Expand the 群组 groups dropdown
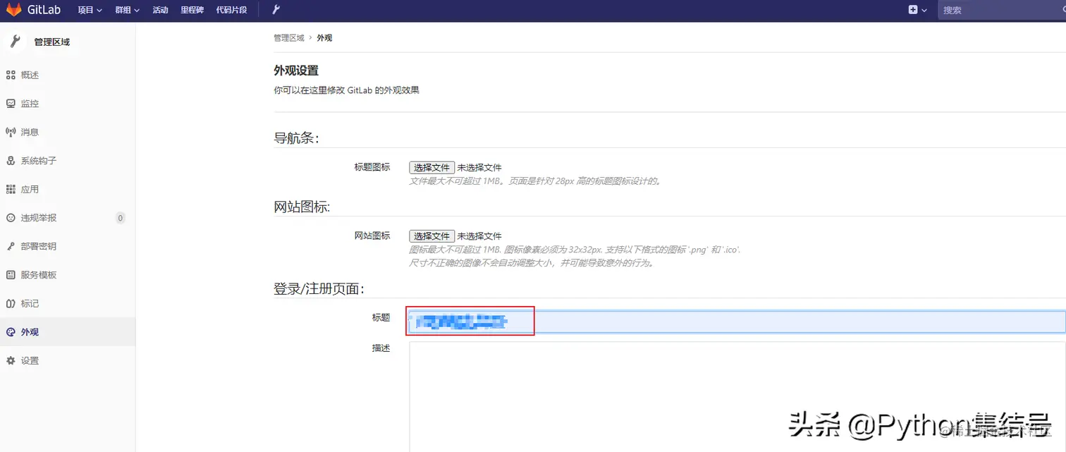This screenshot has height=452, width=1066. pyautogui.click(x=125, y=10)
